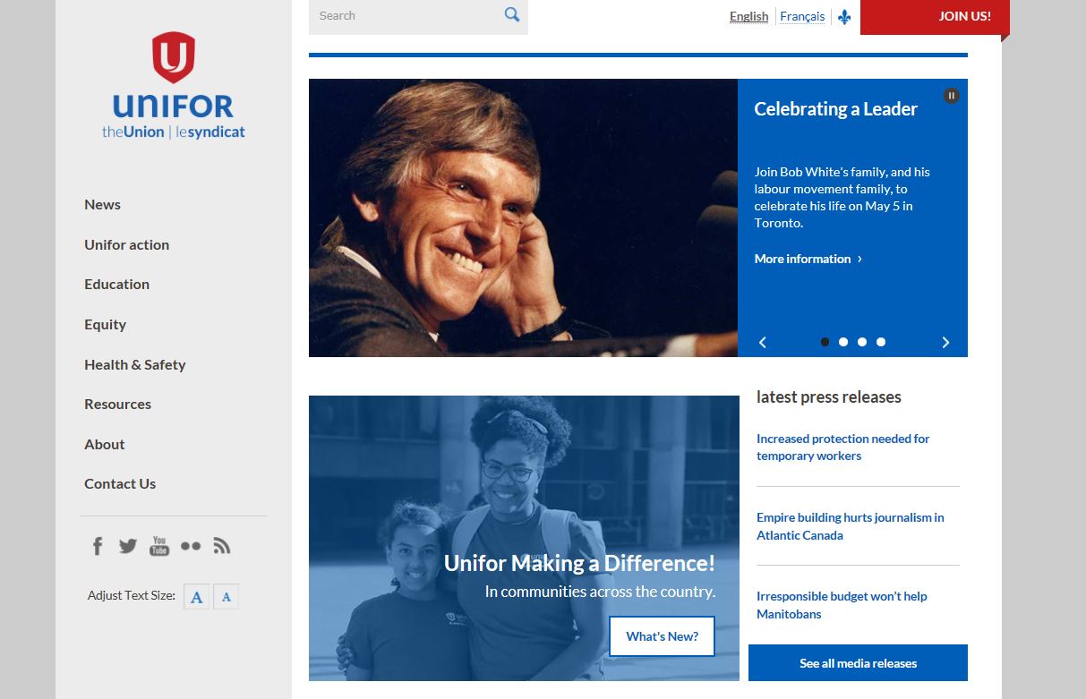Click the Unifor shield logo
1086x699 pixels.
click(x=174, y=57)
